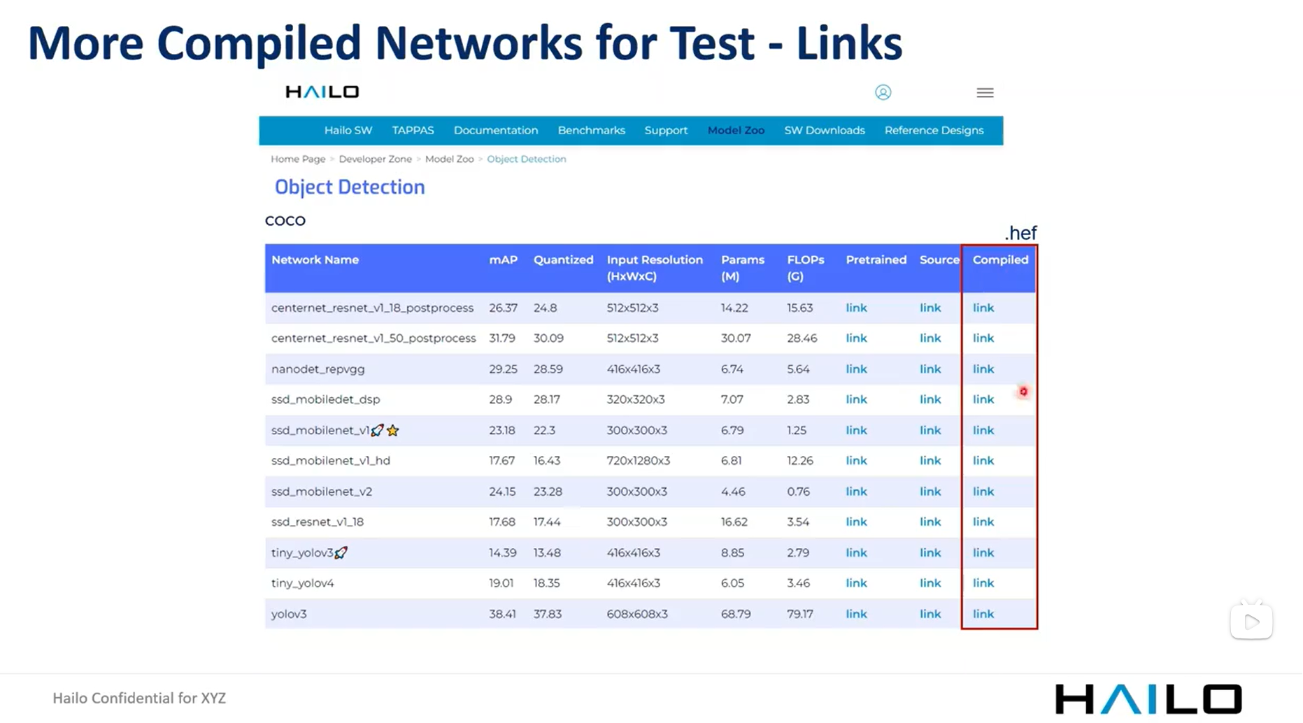Image resolution: width=1303 pixels, height=723 pixels.
Task: Click the Input Resolution column header
Action: [x=654, y=268]
